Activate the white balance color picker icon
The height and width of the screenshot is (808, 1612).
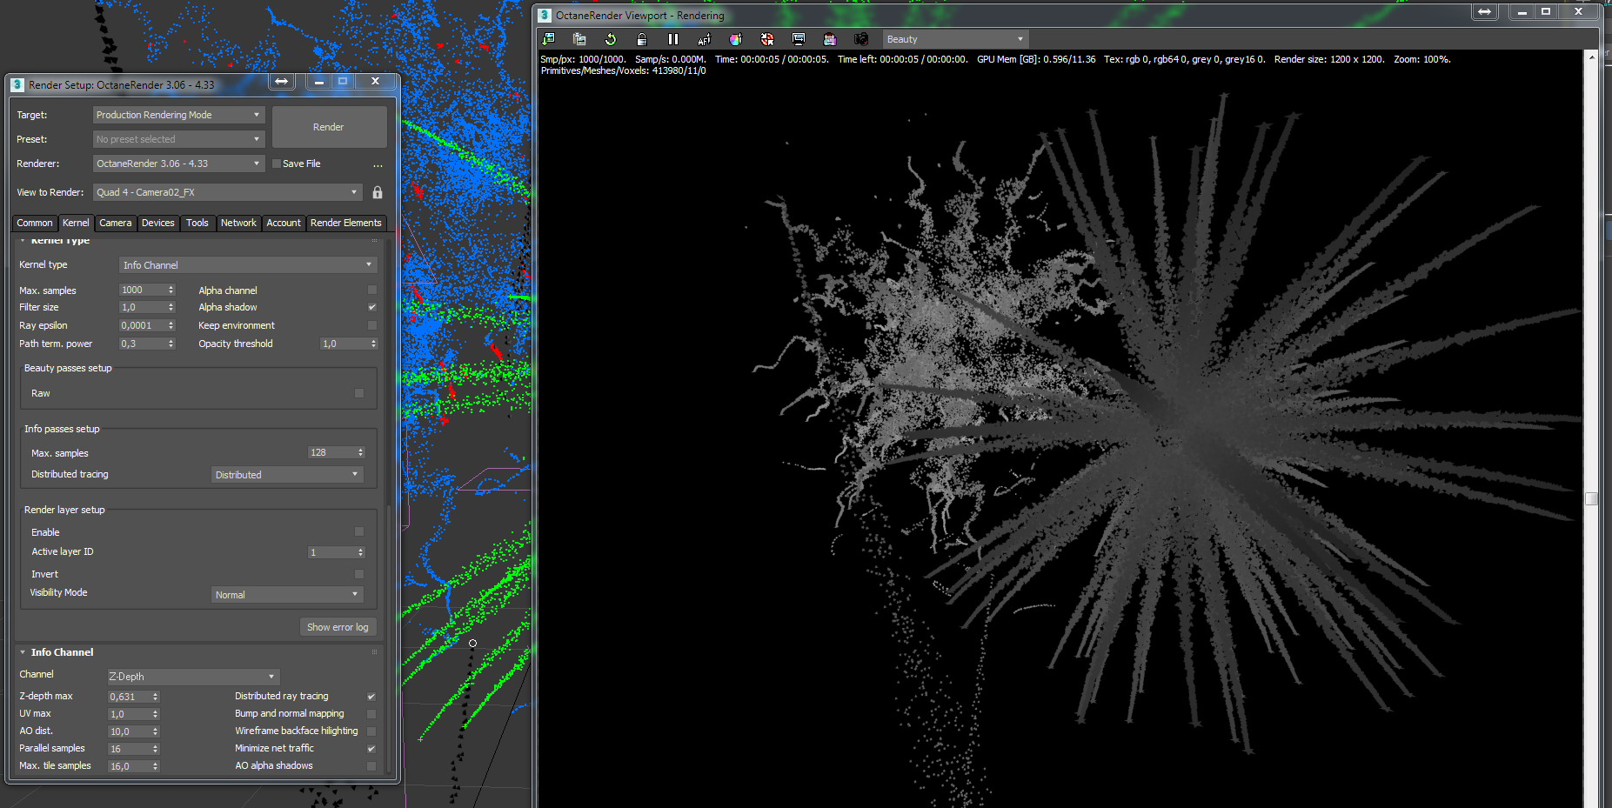[736, 39]
